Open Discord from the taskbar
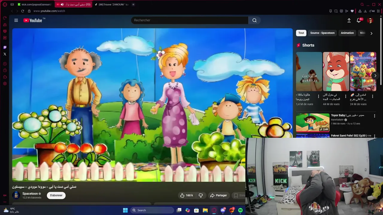The height and width of the screenshot is (215, 383). click(x=223, y=210)
